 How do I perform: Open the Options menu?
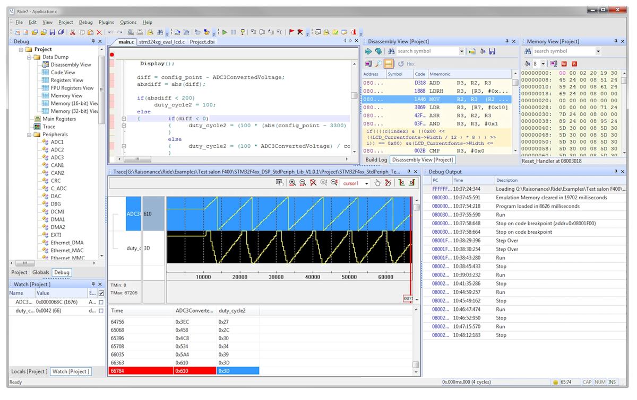click(128, 22)
